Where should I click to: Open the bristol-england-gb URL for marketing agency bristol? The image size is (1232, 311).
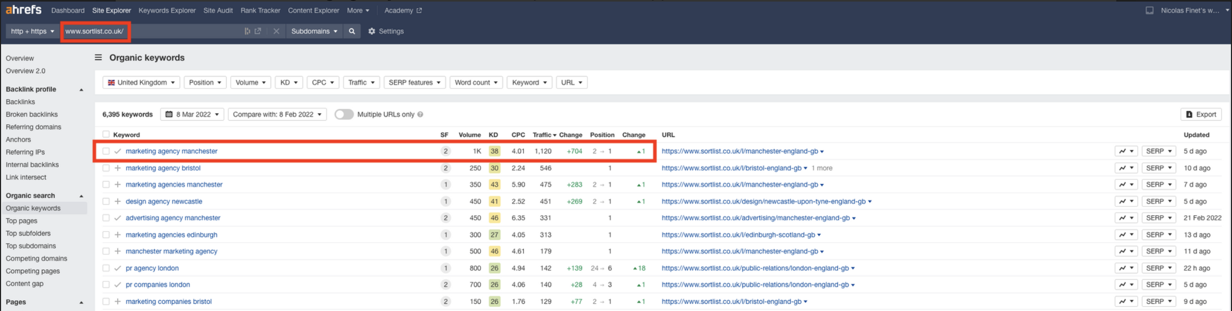[731, 168]
